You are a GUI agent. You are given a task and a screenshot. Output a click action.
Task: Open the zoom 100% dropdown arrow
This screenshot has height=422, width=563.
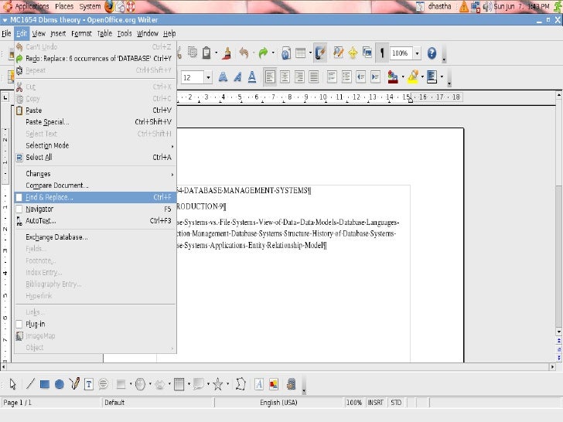click(x=418, y=53)
